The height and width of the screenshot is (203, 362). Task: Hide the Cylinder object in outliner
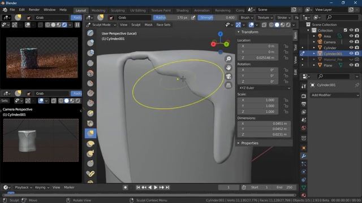tap(351, 47)
